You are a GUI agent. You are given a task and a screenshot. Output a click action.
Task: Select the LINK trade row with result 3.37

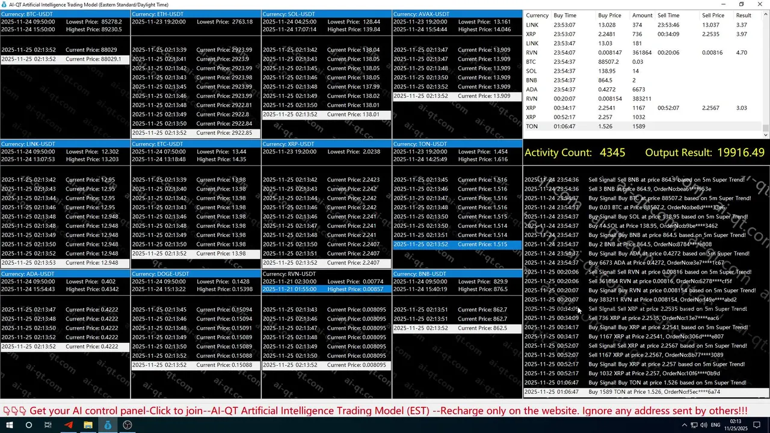pyautogui.click(x=642, y=25)
